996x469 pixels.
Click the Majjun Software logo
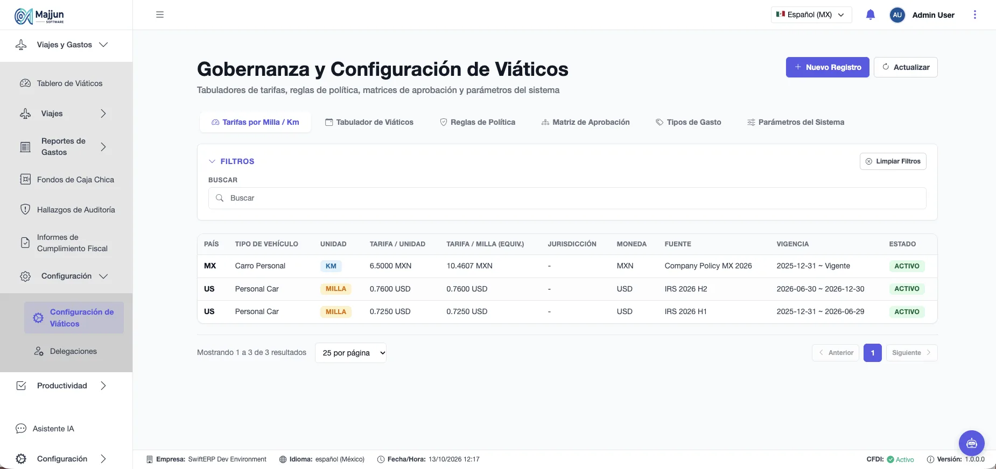(39, 16)
